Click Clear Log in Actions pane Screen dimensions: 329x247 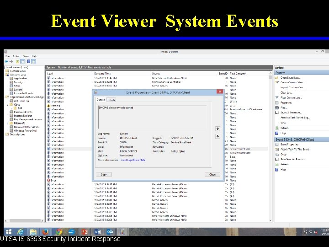tap(287, 92)
